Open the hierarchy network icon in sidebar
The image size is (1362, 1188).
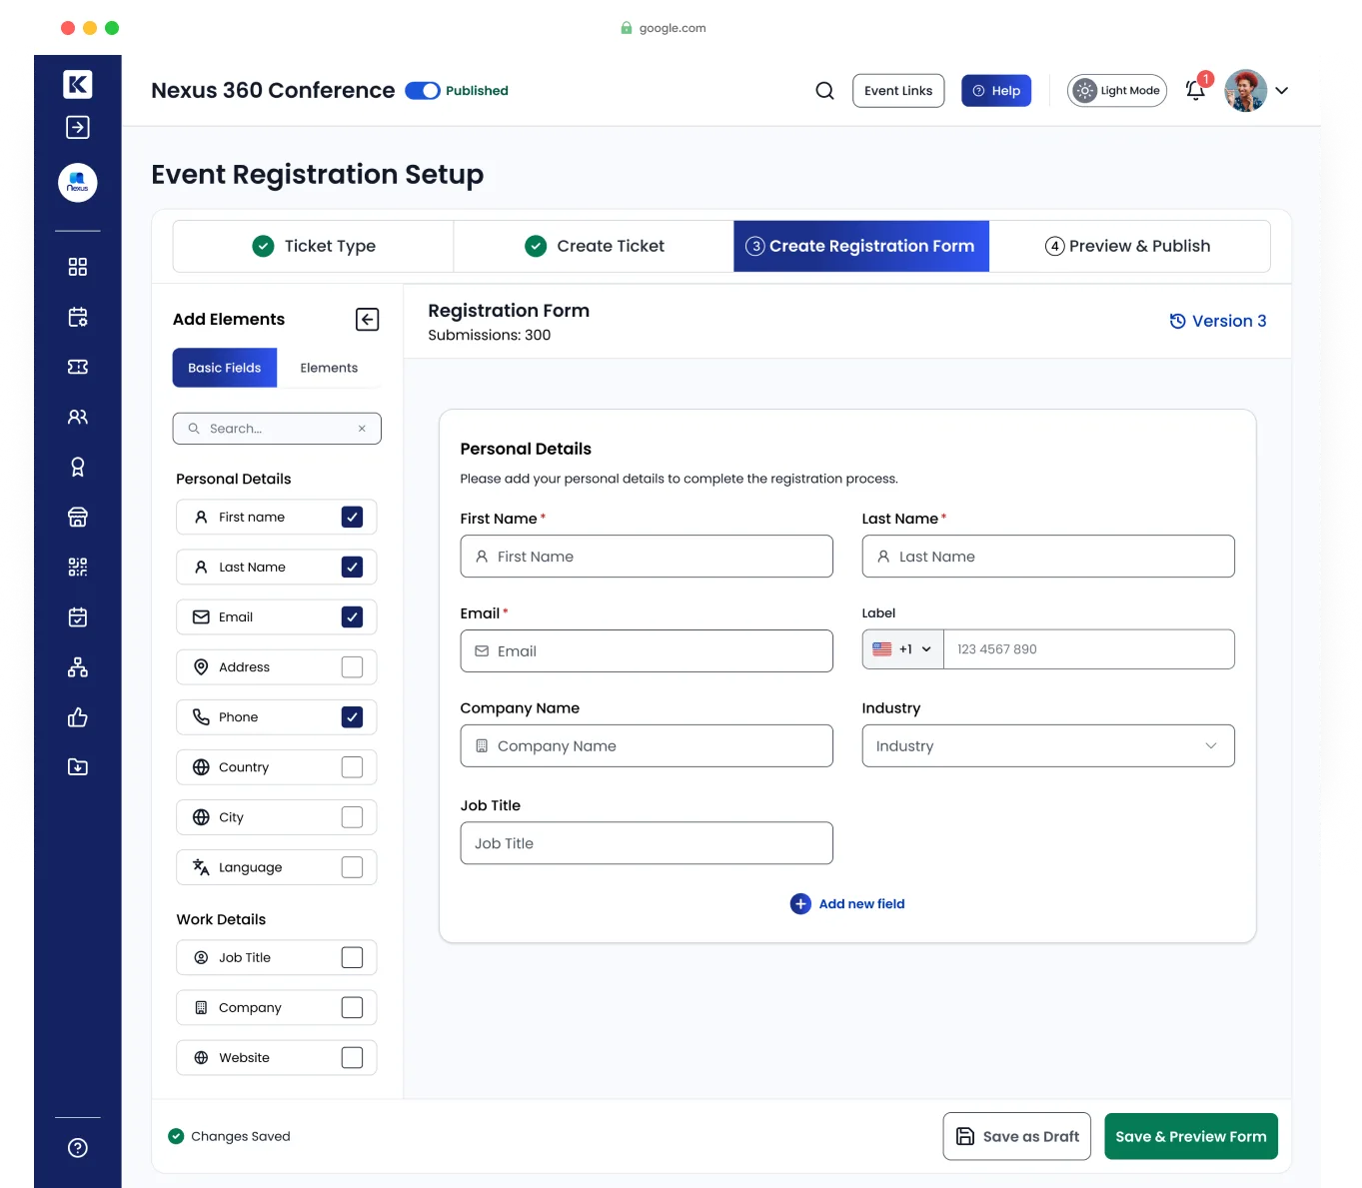[x=78, y=666]
